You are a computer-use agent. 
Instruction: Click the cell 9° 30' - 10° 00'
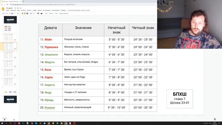[x=117, y=108]
